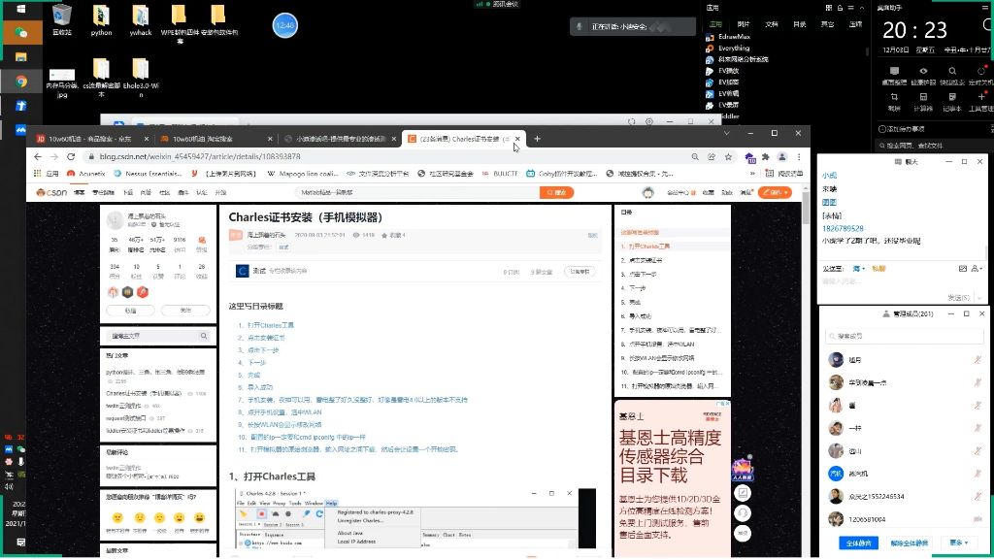This screenshot has height=559, width=994.
Task: Open the 截屏 screenshot tool in the assistant panel
Action: [894, 101]
